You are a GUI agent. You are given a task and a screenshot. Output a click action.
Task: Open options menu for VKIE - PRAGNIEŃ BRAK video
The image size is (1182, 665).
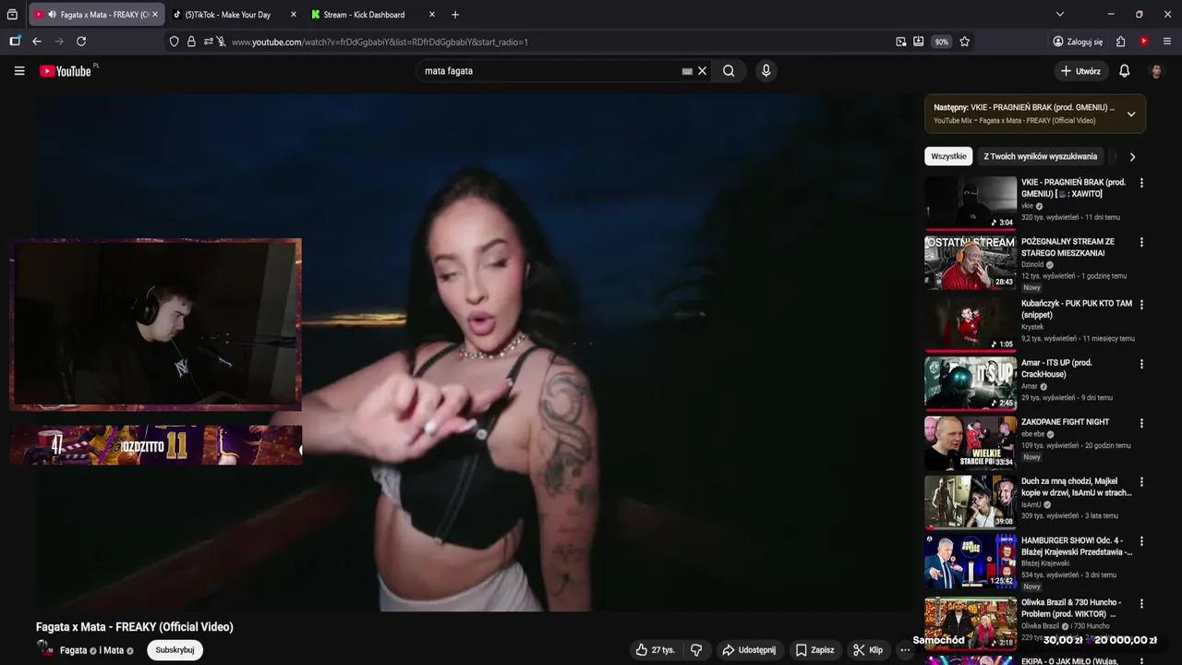(1141, 183)
